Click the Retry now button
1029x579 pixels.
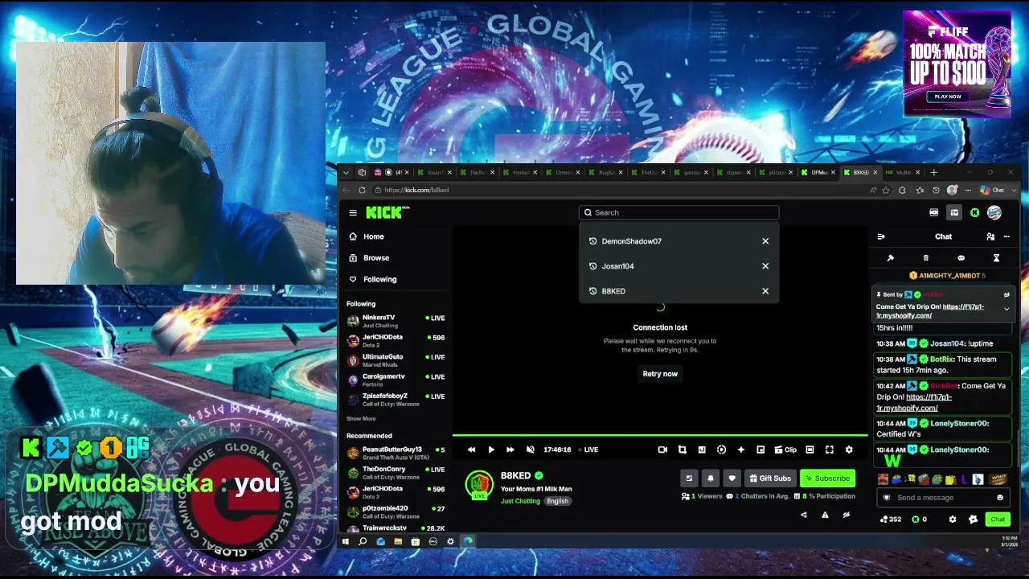660,374
